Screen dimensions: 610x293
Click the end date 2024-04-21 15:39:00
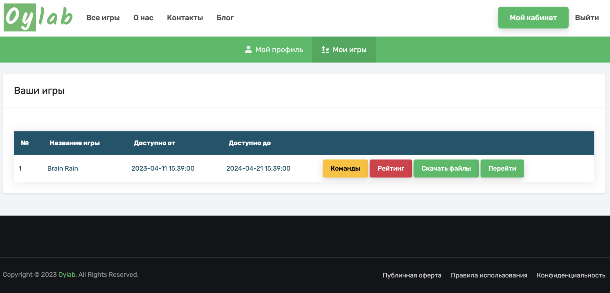258,168
